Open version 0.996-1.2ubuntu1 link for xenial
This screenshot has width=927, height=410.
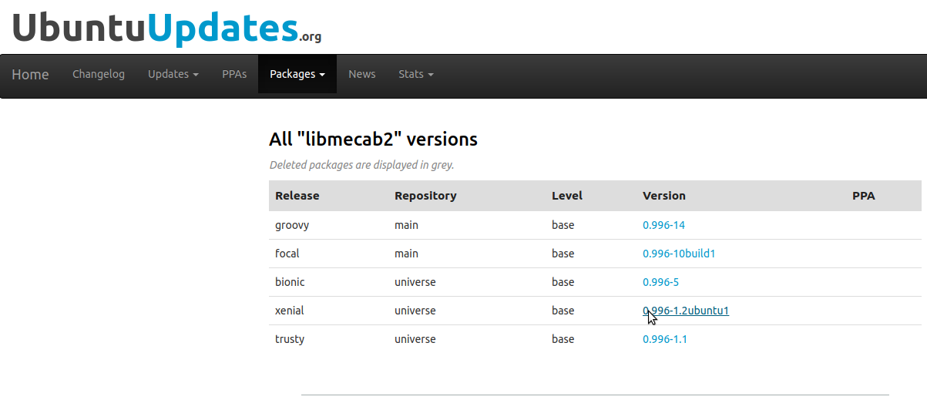pos(686,311)
